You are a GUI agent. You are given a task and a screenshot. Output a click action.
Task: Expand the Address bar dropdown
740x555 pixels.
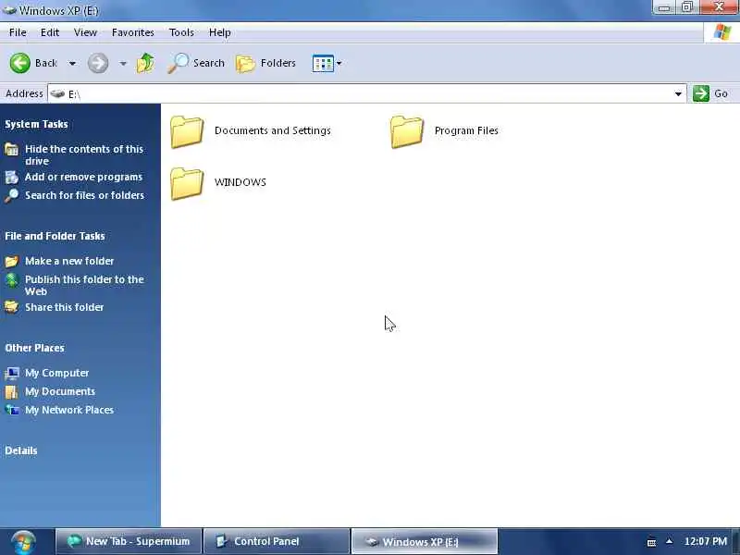(678, 94)
